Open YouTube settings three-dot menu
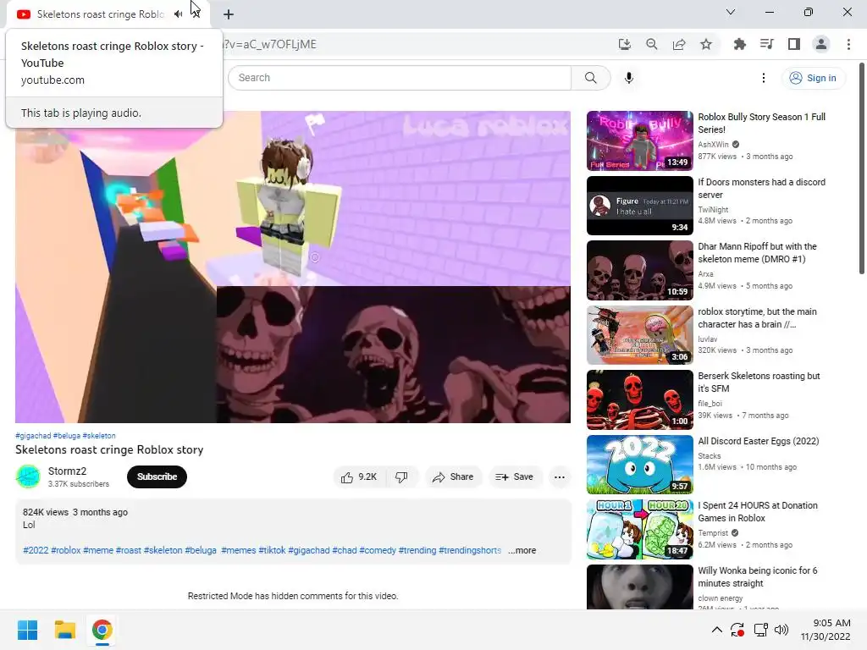 click(764, 78)
